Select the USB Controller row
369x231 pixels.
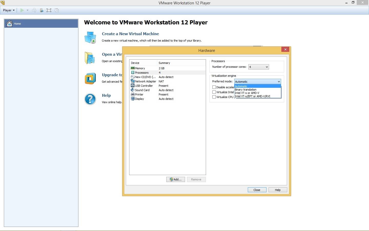(x=168, y=85)
